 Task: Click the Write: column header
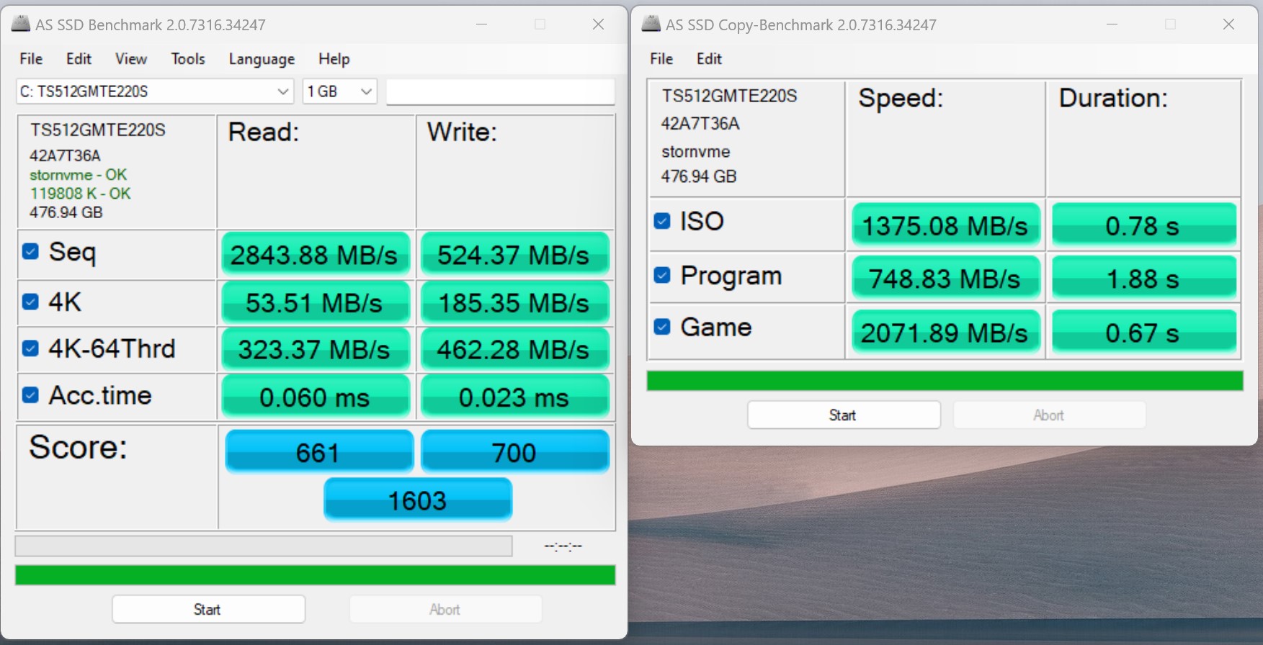pyautogui.click(x=462, y=132)
